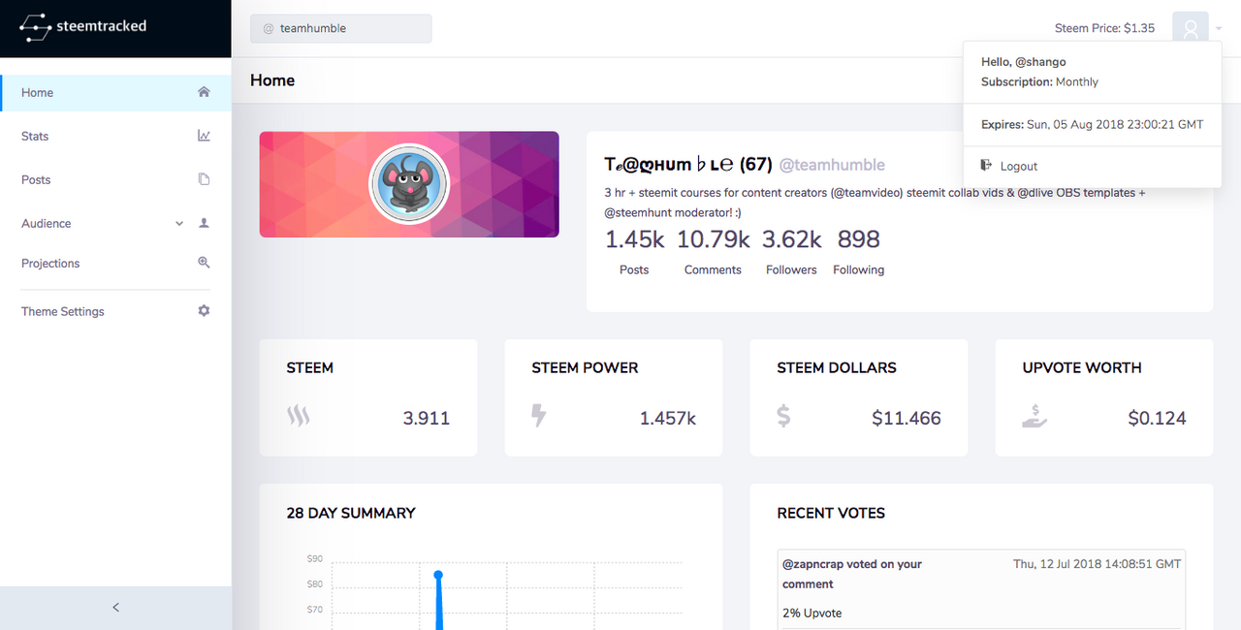Open the Home menu item
This screenshot has width=1241, height=630.
click(x=115, y=92)
